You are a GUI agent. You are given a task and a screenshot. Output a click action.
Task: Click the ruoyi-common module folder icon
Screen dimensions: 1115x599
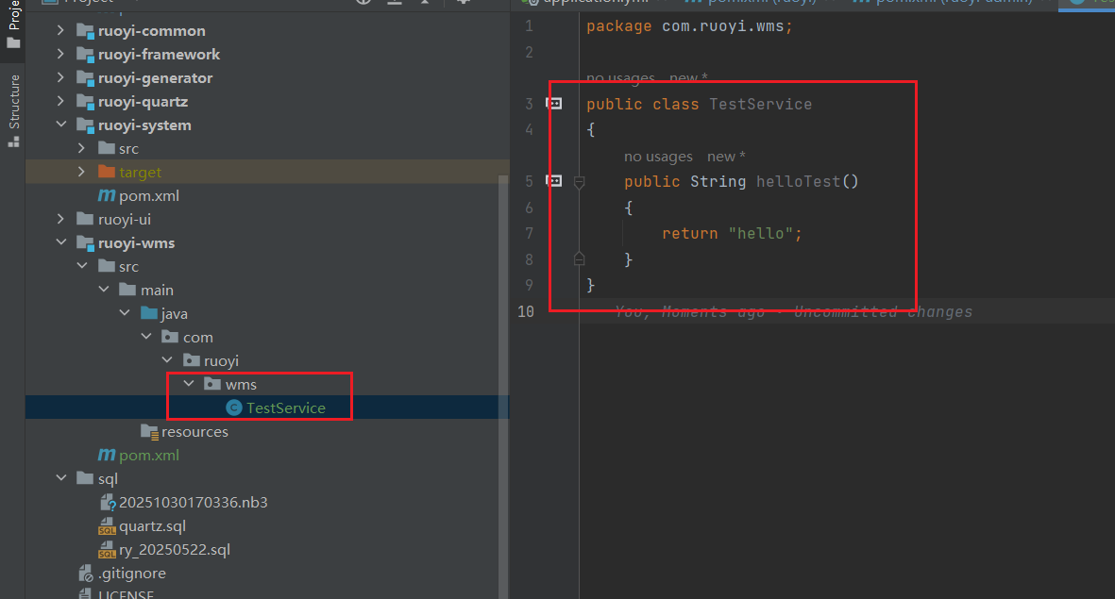(x=85, y=31)
